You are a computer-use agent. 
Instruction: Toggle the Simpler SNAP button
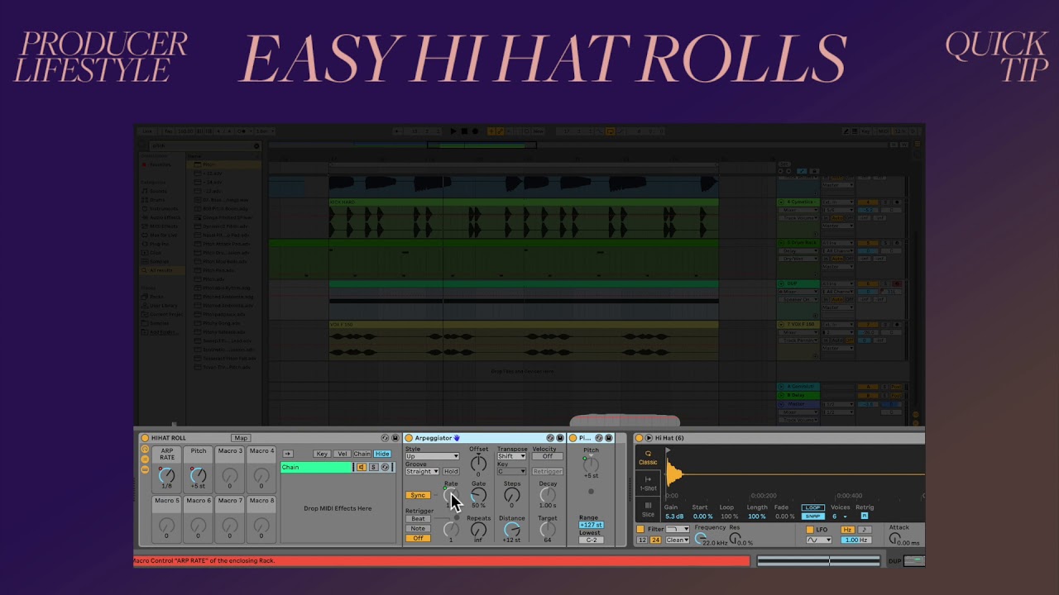click(813, 516)
